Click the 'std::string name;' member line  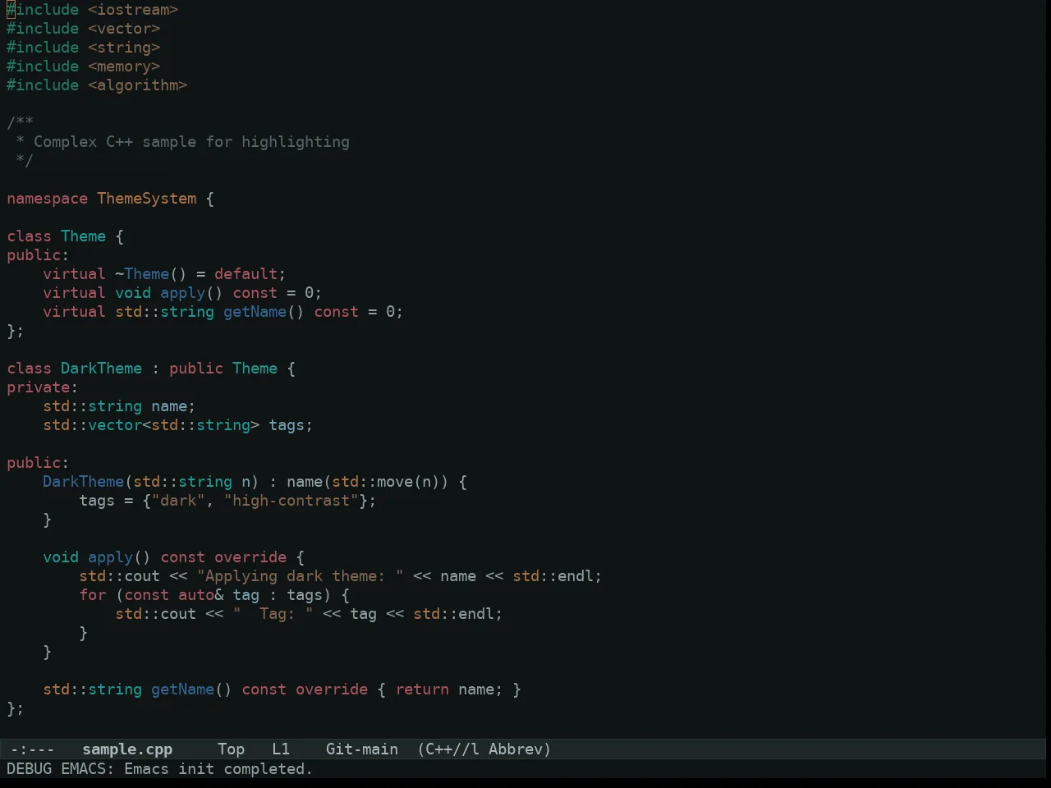pos(119,406)
